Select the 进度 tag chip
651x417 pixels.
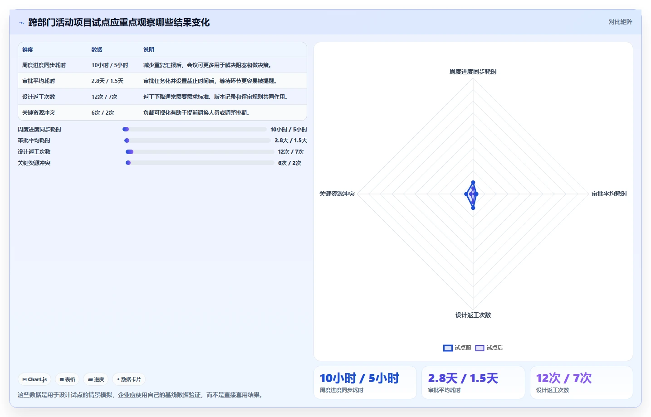[x=96, y=379]
